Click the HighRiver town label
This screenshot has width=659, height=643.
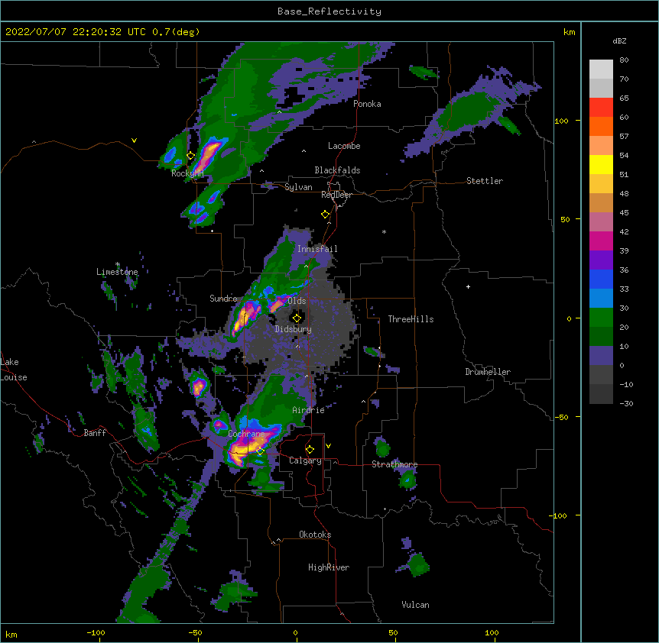pos(329,567)
